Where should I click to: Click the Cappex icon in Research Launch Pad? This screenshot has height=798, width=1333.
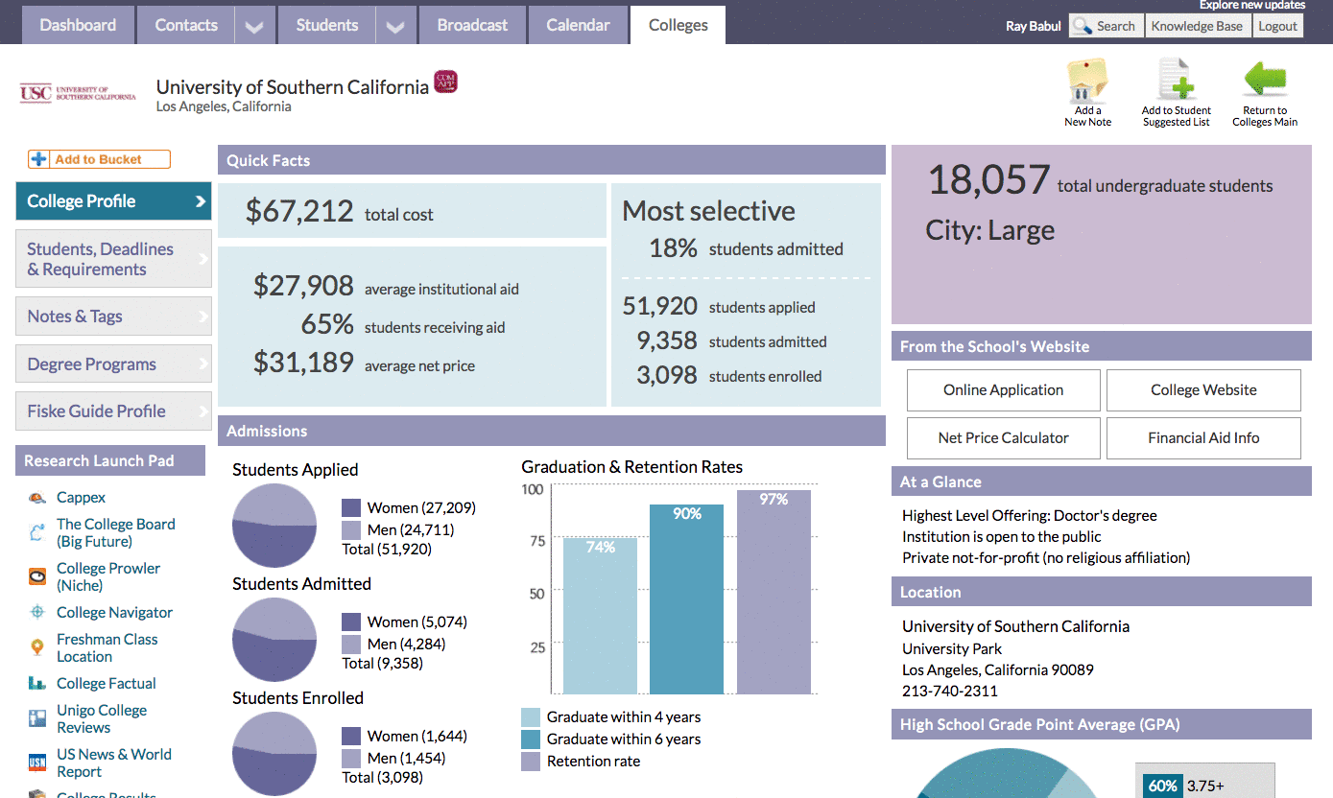[x=37, y=498]
